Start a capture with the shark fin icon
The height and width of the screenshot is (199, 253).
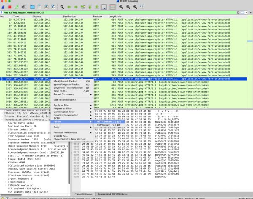click(3, 7)
